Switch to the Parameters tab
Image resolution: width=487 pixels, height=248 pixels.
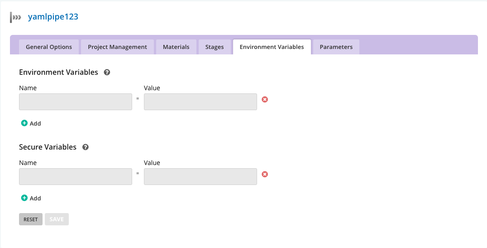click(x=336, y=47)
